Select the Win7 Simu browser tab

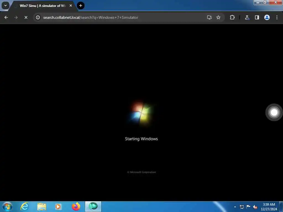[43, 6]
